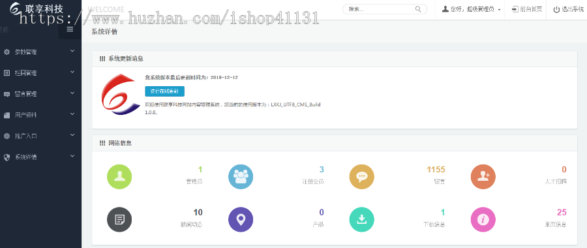This screenshot has width=587, height=248.
Task: Click the purple 产品 location pin icon
Action: (x=241, y=219)
